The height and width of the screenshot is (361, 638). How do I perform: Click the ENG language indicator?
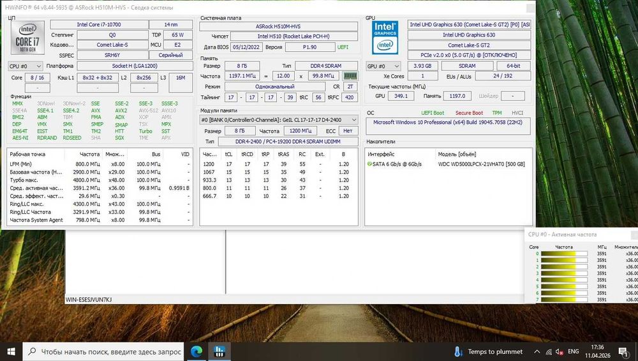(x=574, y=351)
